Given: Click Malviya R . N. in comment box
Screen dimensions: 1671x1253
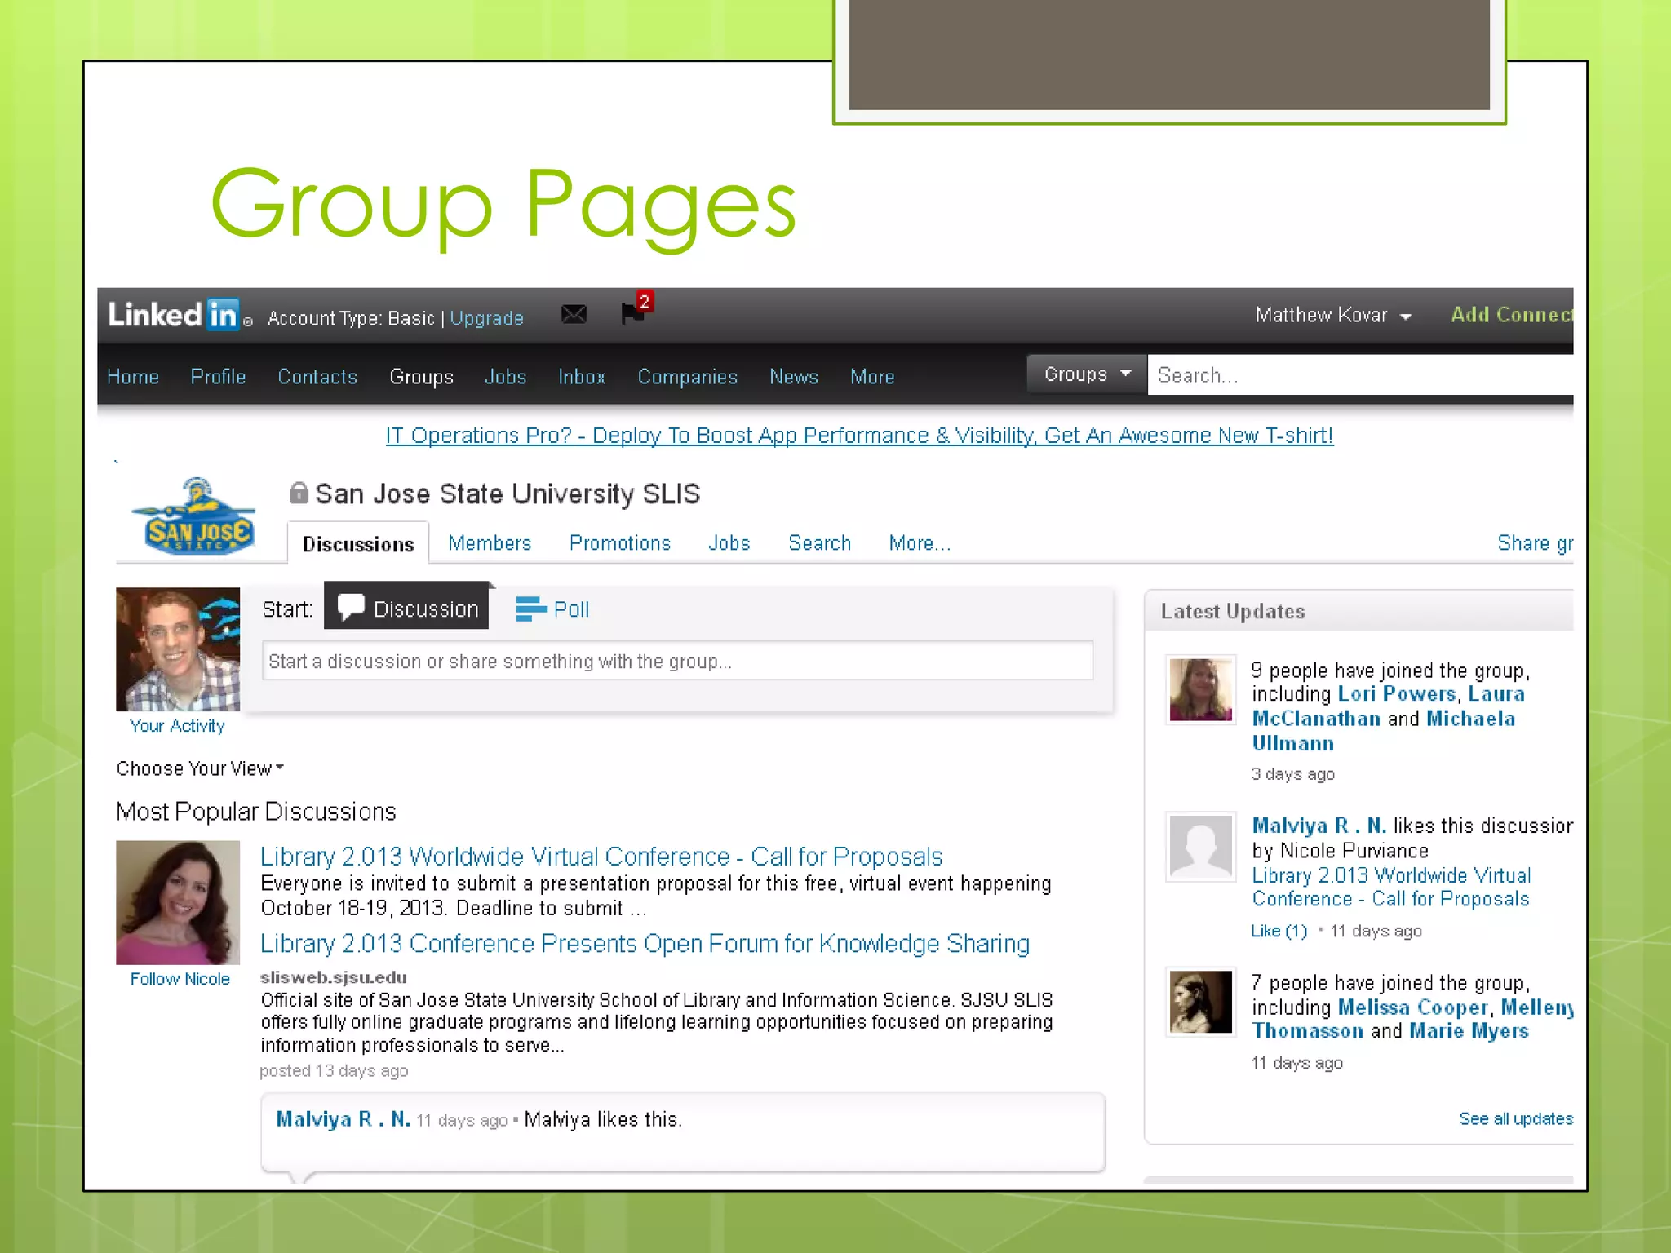Looking at the screenshot, I should pyautogui.click(x=343, y=1119).
